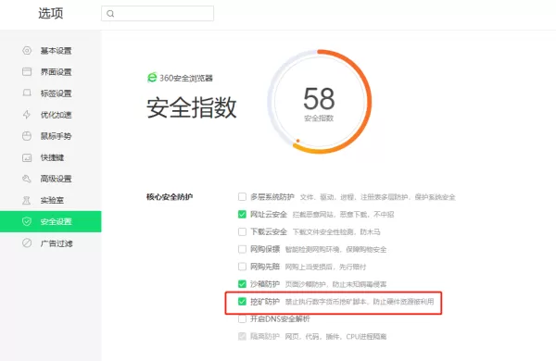This screenshot has width=556, height=361.
Task: Click the 基本设置 sidebar icon
Action: coord(27,50)
